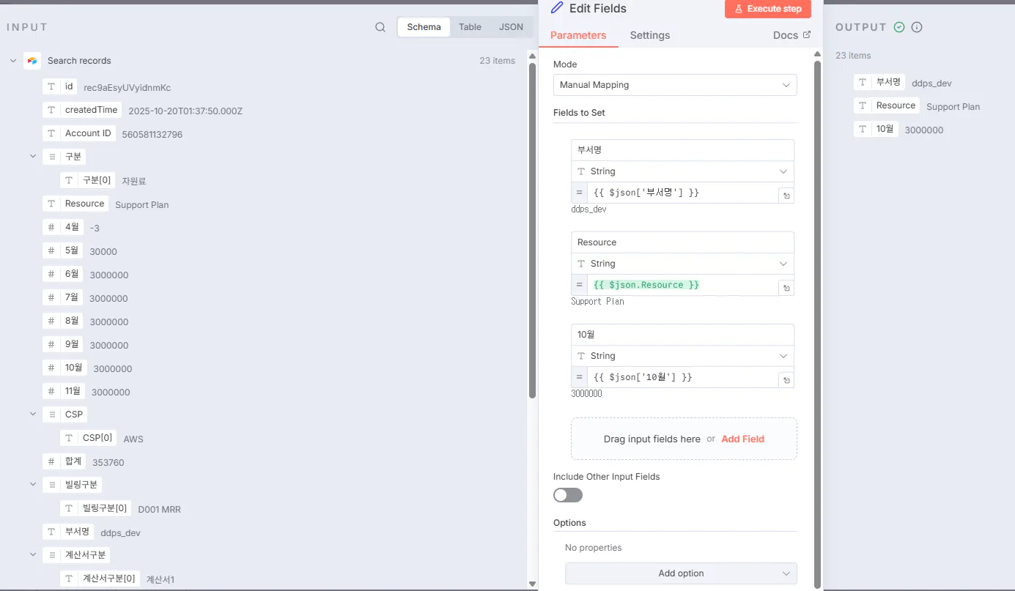Click the text-type icon of output 부서명
Image resolution: width=1015 pixels, height=591 pixels.
click(863, 82)
